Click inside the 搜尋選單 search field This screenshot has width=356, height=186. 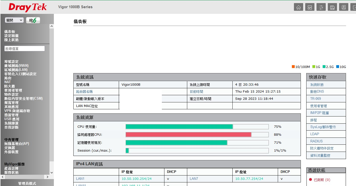pos(25,48)
